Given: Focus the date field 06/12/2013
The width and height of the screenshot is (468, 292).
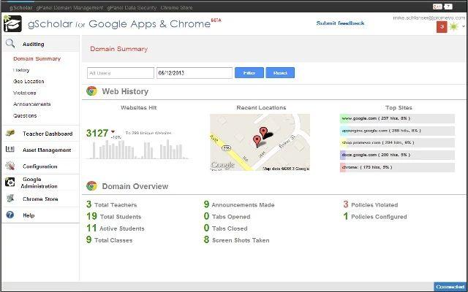Looking at the screenshot, I should [x=195, y=73].
